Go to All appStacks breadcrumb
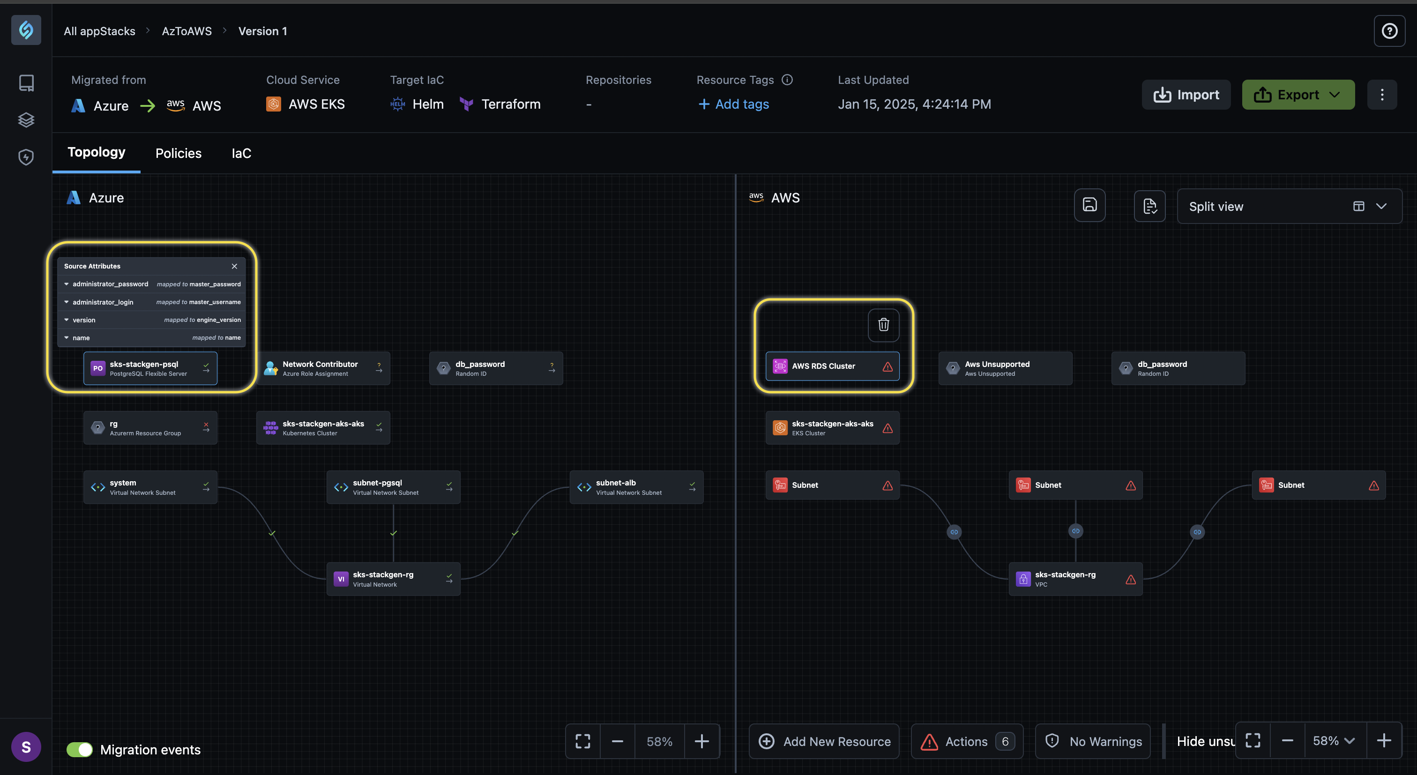 coord(99,31)
